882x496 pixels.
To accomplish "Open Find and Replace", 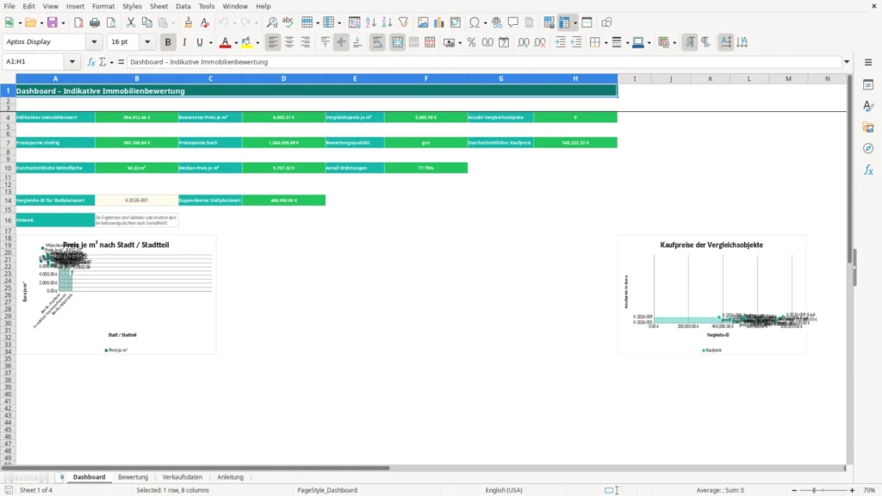I will (x=271, y=22).
